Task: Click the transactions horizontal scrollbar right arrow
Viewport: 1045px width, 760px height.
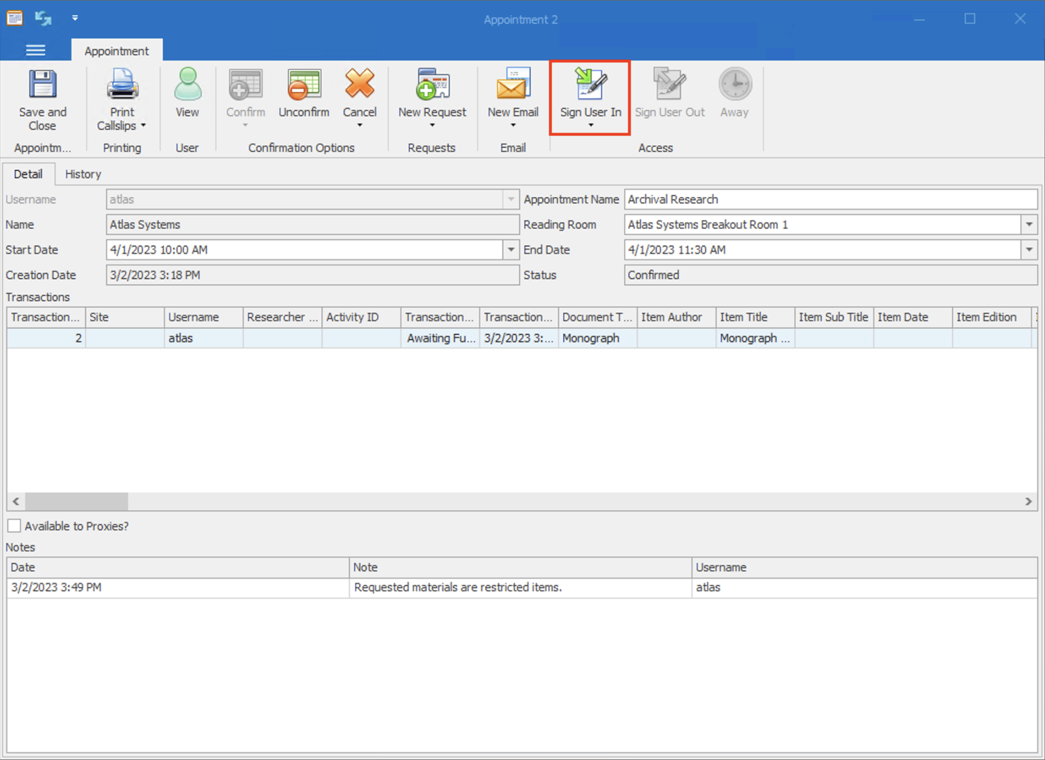Action: (1028, 501)
